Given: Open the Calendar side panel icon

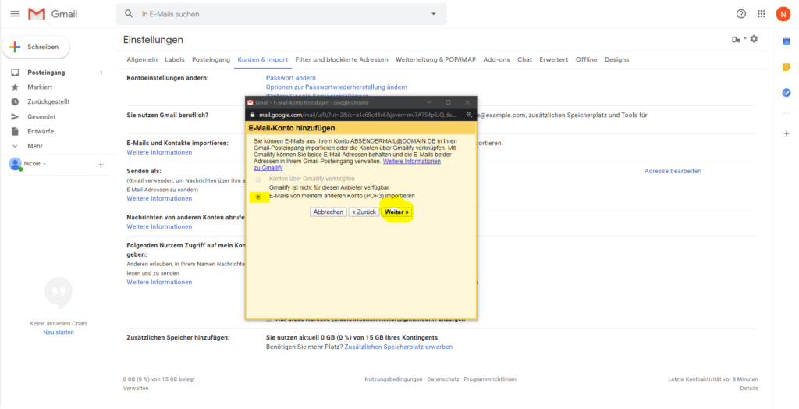Looking at the screenshot, I should [x=787, y=41].
